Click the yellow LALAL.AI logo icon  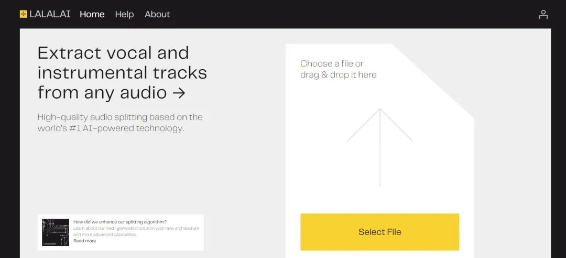(24, 14)
